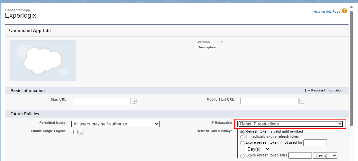Click the info icon beside Start URL

click(134, 101)
